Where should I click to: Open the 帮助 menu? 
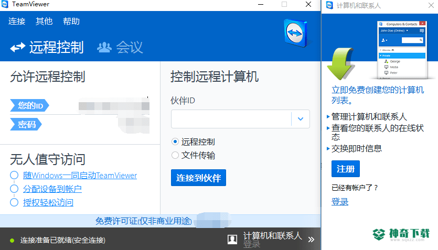[71, 21]
